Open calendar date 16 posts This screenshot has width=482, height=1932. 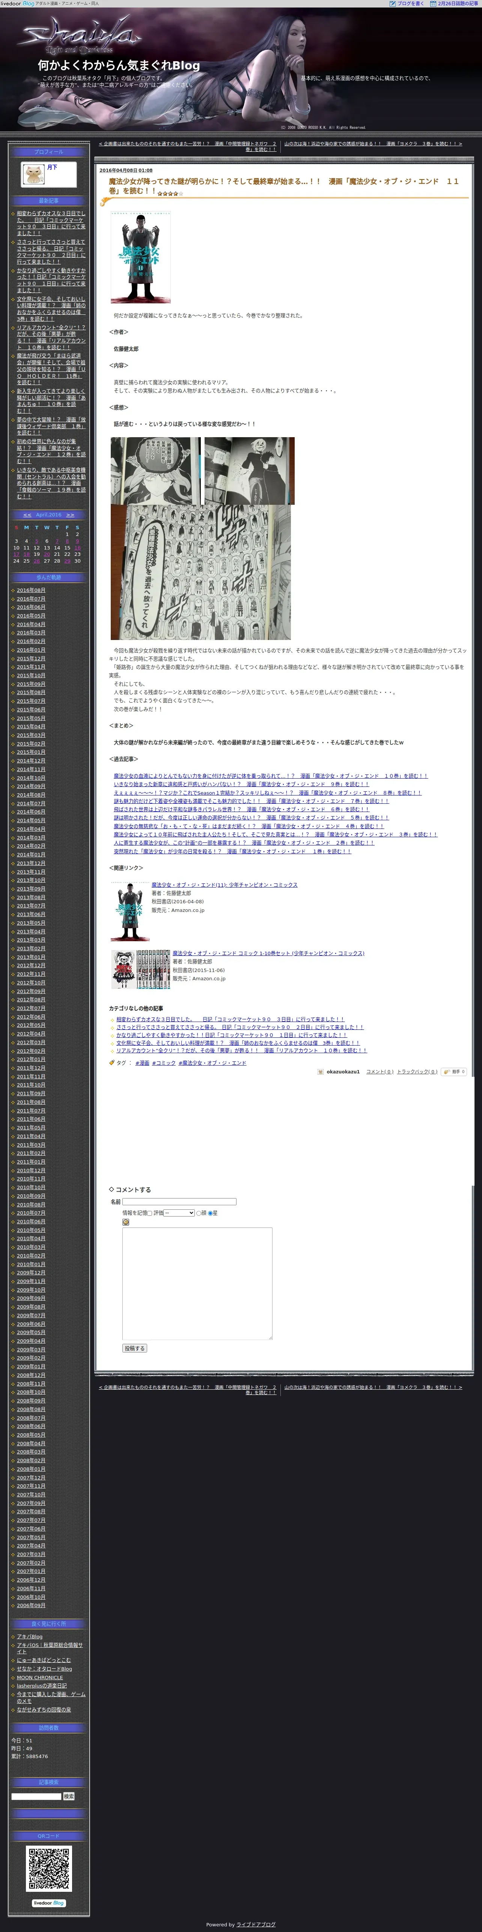(x=77, y=548)
